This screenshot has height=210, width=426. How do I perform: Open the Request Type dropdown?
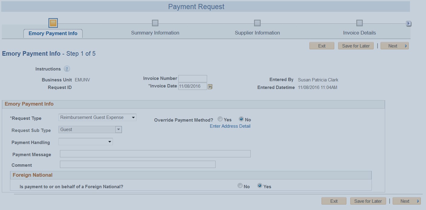coord(134,117)
